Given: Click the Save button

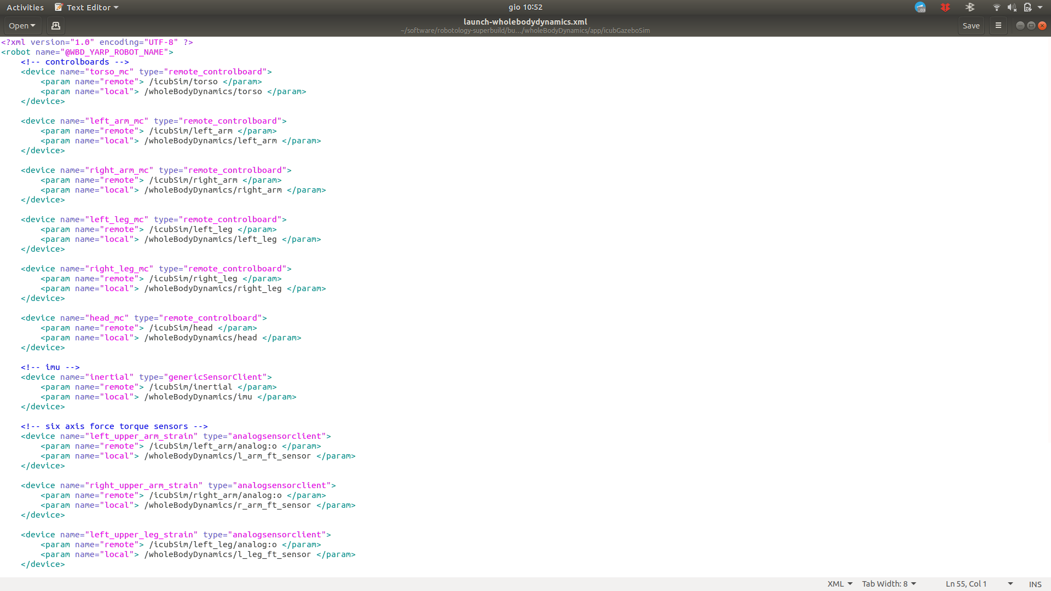Looking at the screenshot, I should coord(971,26).
